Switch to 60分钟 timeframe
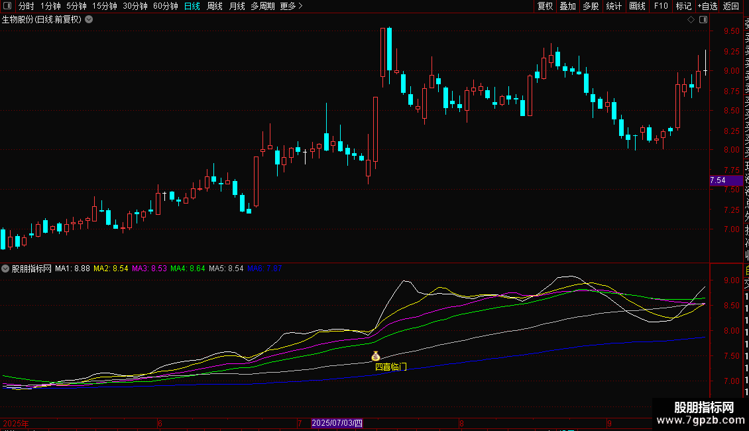Image resolution: width=749 pixels, height=431 pixels. (x=165, y=6)
